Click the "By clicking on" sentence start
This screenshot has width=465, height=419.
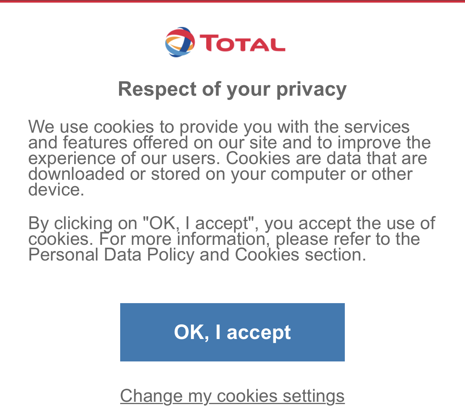[82, 224]
